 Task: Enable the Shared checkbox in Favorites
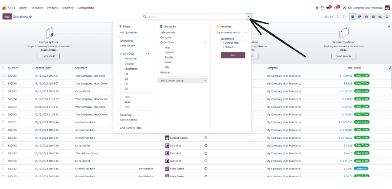(222, 47)
